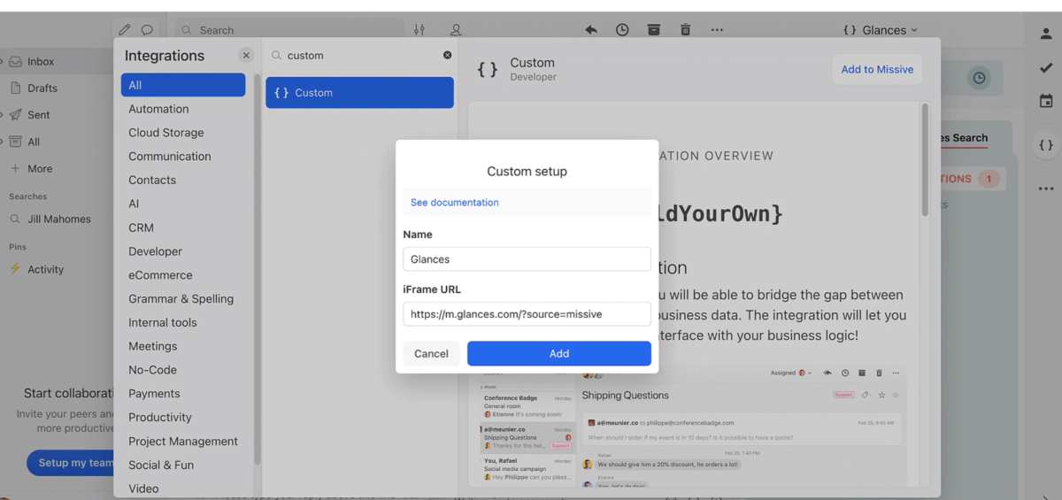Open the Glances dropdown at top
1062x500 pixels.
tap(880, 30)
